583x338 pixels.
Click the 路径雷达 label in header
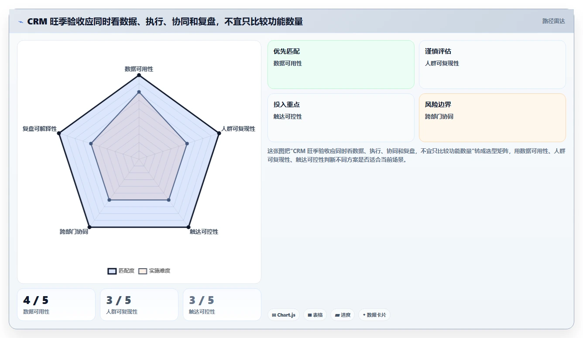[x=554, y=21]
